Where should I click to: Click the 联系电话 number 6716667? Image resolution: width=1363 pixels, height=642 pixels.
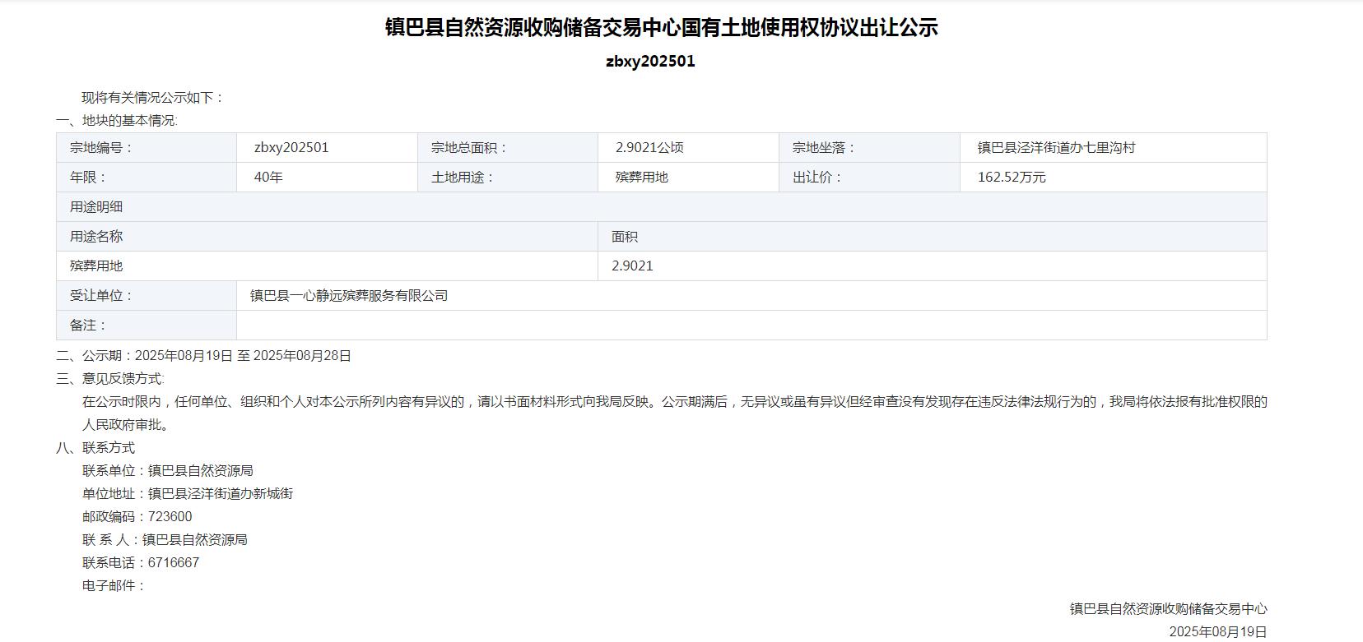click(174, 563)
